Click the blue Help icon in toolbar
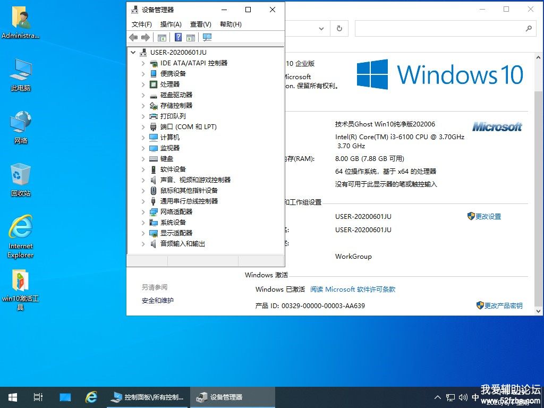Viewport: 544px width, 408px height. point(178,37)
